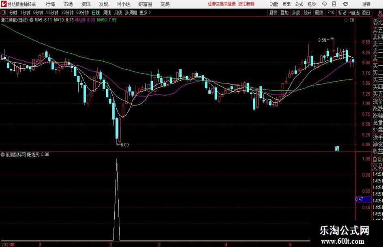
Task: Click the Tongdaxin red logo icon
Action: pyautogui.click(x=4, y=4)
